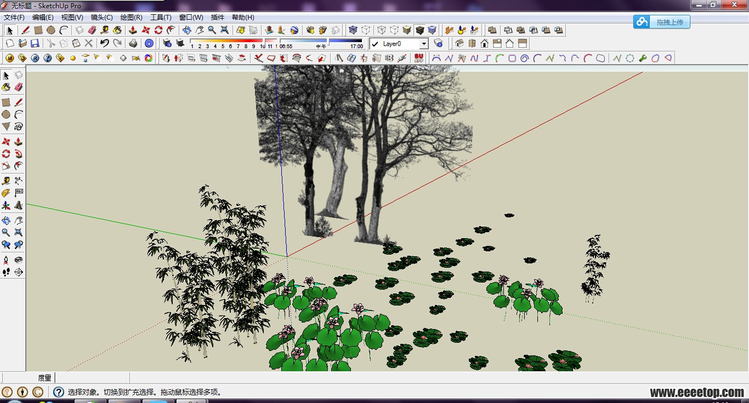749x403 pixels.
Task: Click the SU APP plugin icon
Action: tap(419, 57)
